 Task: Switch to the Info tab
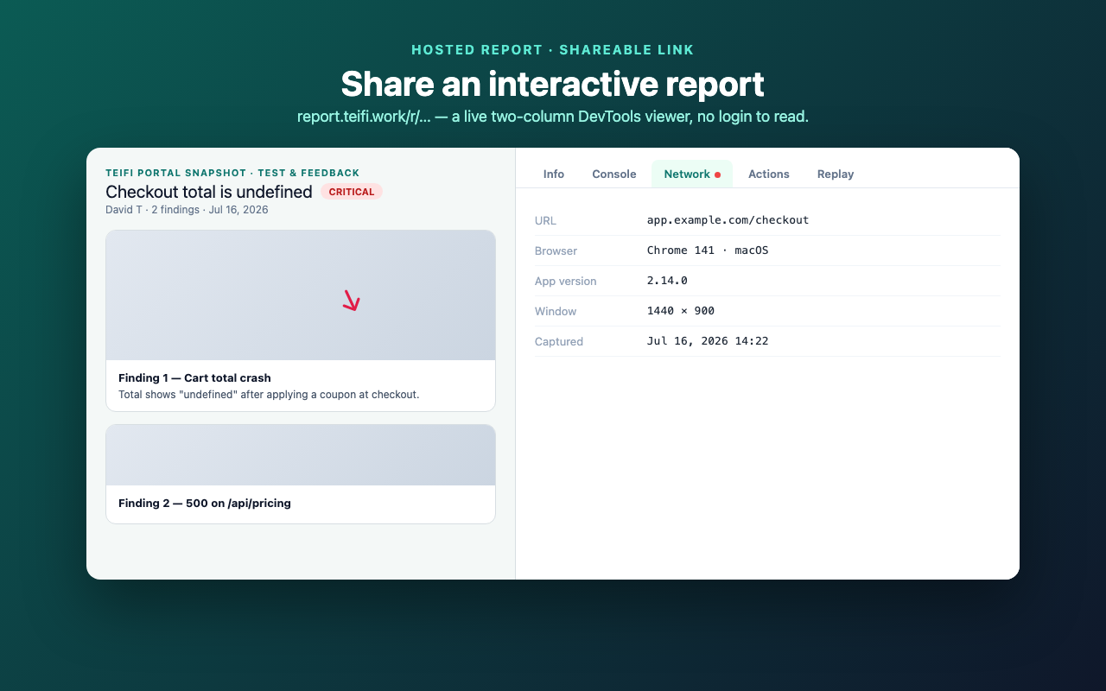(x=554, y=174)
